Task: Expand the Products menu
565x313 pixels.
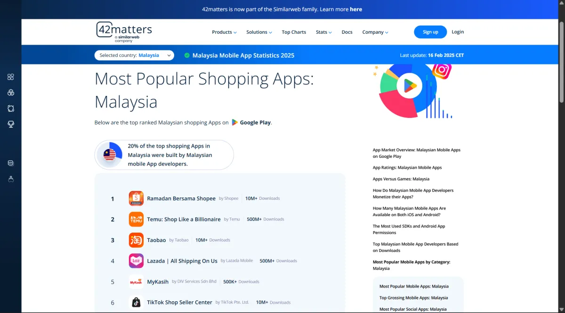Action: (x=224, y=32)
